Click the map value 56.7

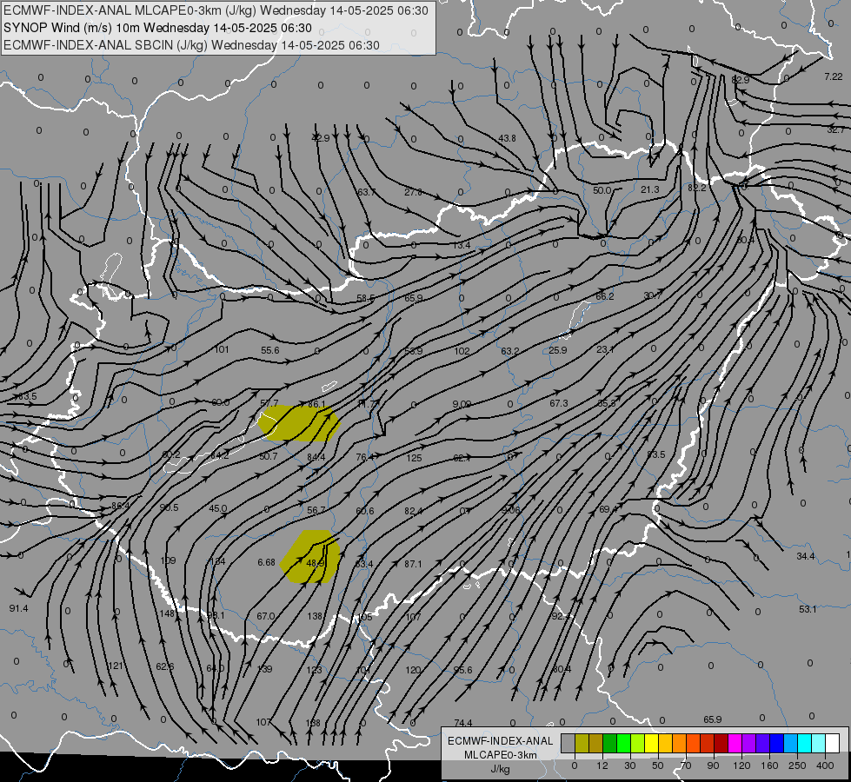(316, 511)
